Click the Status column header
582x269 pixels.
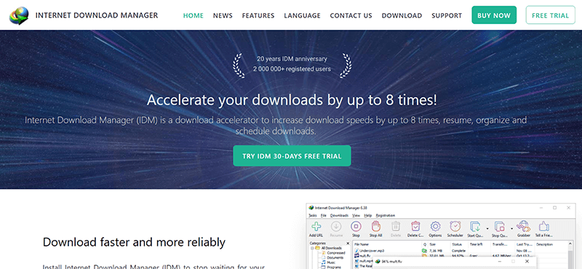tap(457, 244)
